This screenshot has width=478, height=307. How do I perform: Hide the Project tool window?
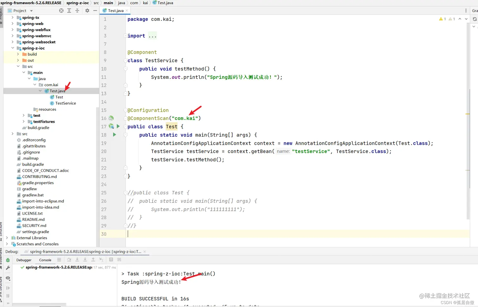tap(95, 10)
